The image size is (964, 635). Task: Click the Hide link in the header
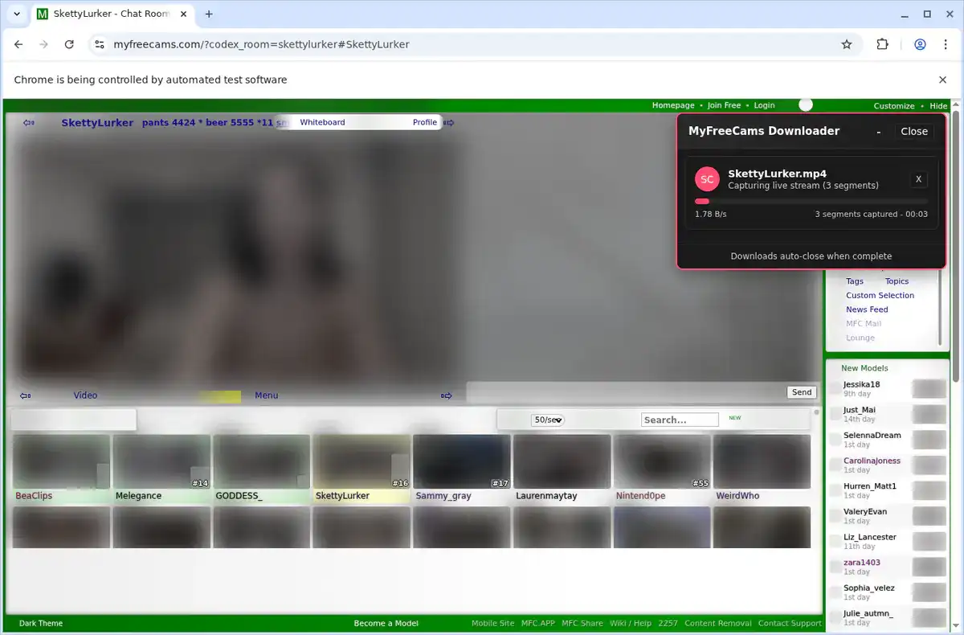click(x=938, y=106)
